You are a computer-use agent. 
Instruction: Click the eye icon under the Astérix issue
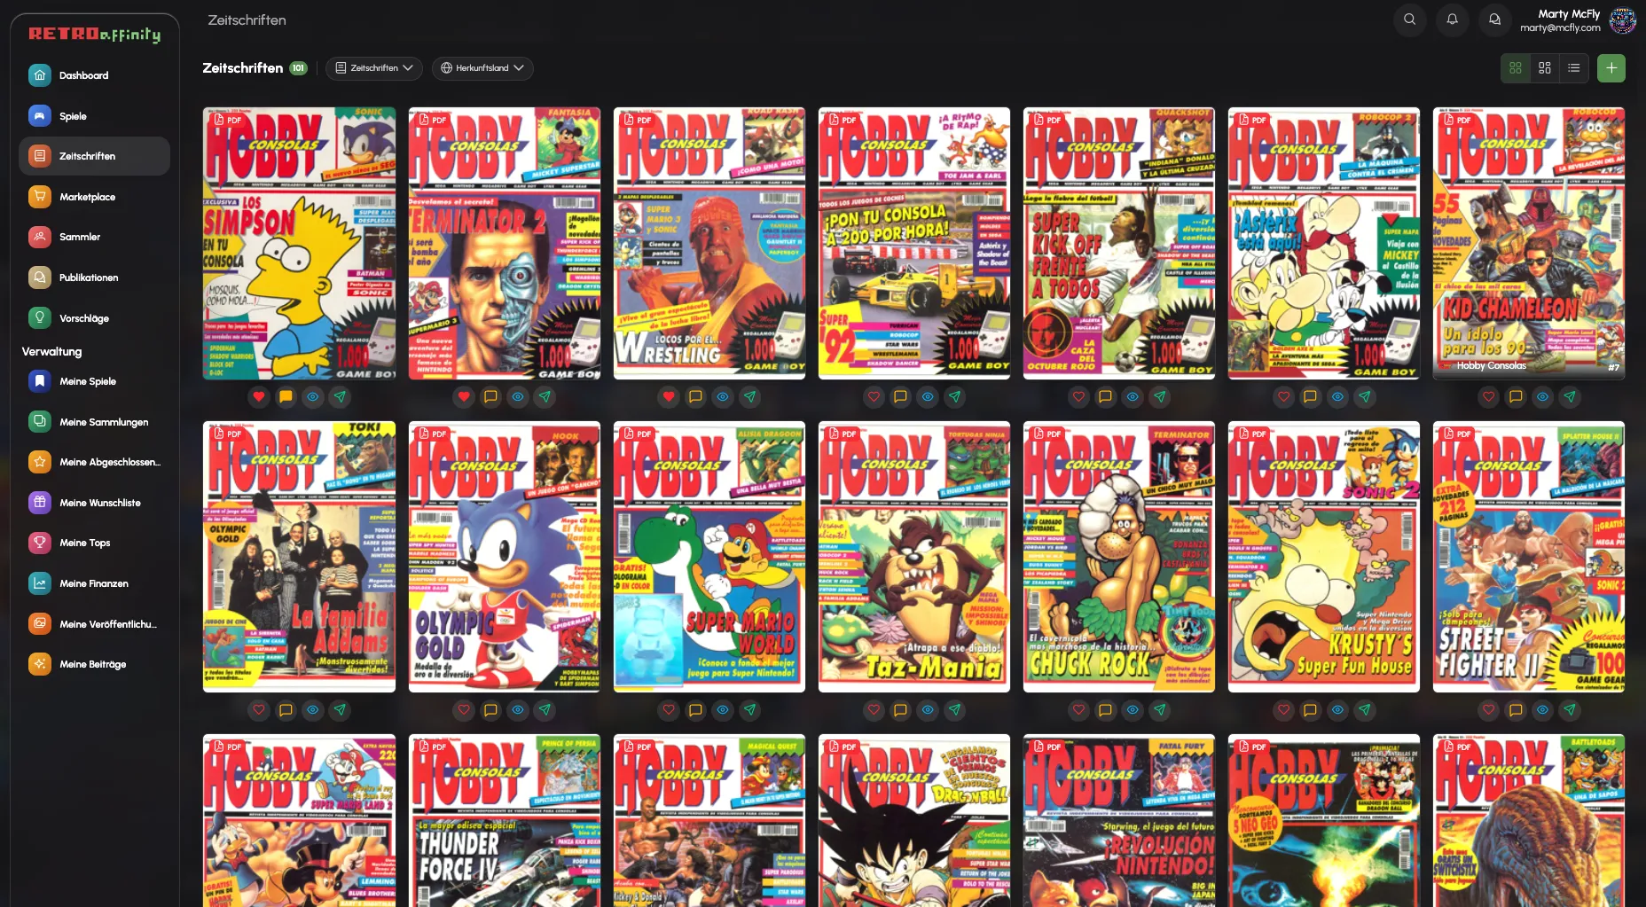click(1337, 396)
